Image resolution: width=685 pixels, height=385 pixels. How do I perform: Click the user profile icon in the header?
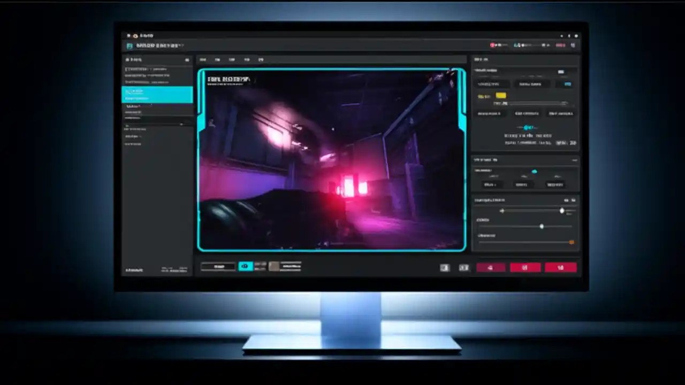pos(573,45)
